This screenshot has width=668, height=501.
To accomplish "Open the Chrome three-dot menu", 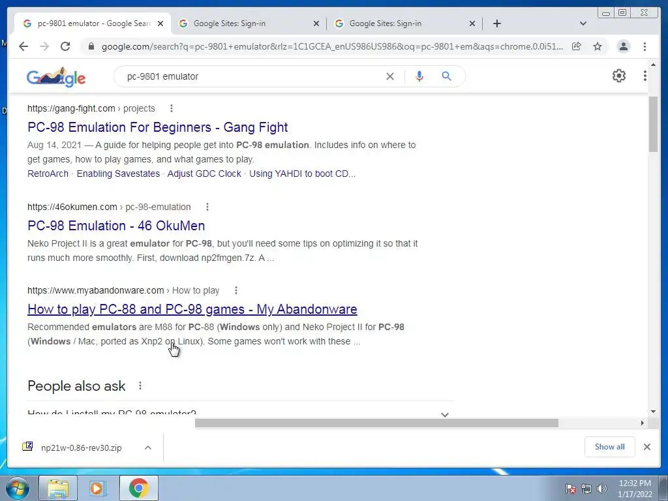I will 645,46.
